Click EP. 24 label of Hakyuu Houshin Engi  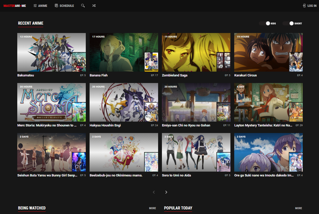[x=155, y=125]
